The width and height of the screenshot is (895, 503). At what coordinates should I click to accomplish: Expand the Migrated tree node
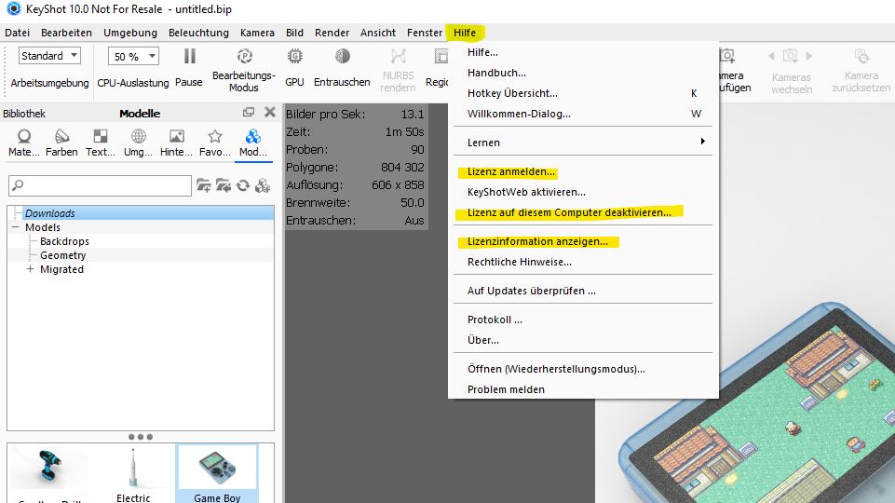point(30,269)
